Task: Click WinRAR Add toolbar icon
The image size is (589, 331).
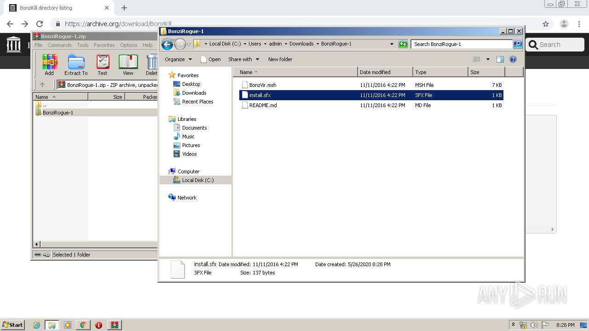Action: [49, 64]
